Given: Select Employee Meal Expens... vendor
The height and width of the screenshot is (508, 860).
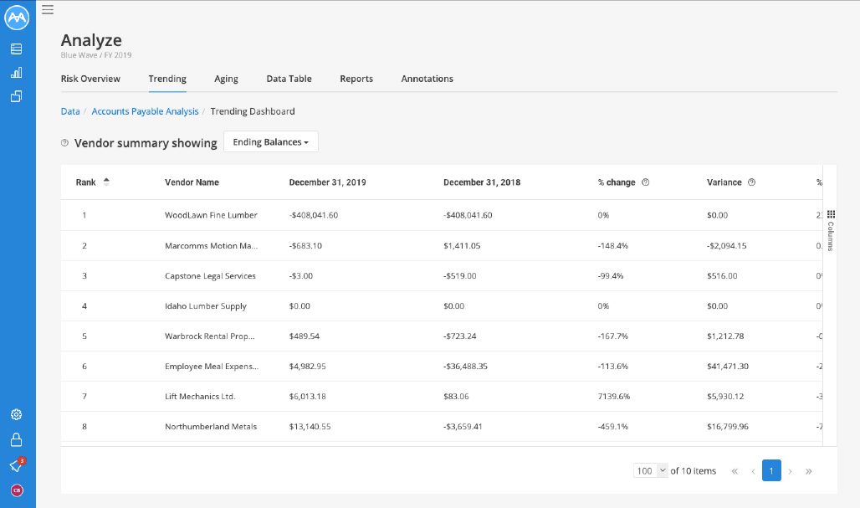Looking at the screenshot, I should click(x=212, y=367).
